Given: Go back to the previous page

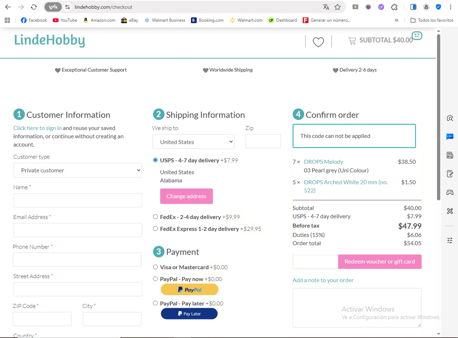Looking at the screenshot, I should coord(8,7).
